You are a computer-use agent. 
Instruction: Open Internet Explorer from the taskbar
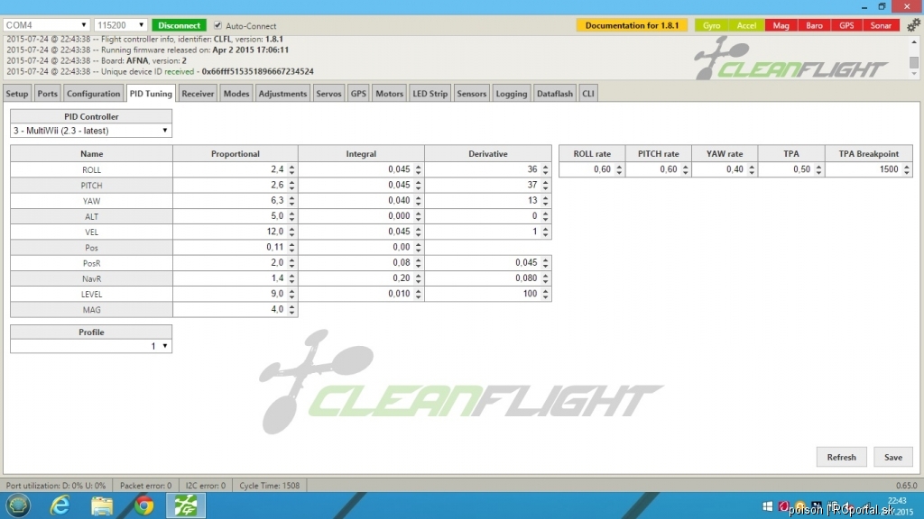pos(60,505)
